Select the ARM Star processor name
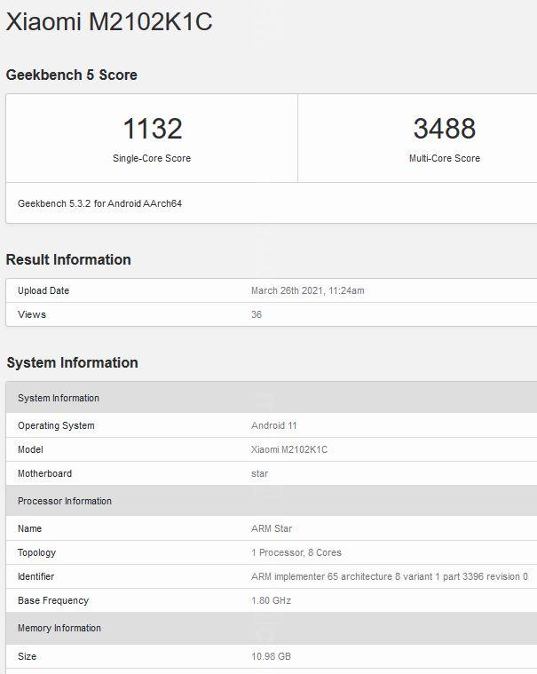The image size is (537, 674). pyautogui.click(x=272, y=528)
